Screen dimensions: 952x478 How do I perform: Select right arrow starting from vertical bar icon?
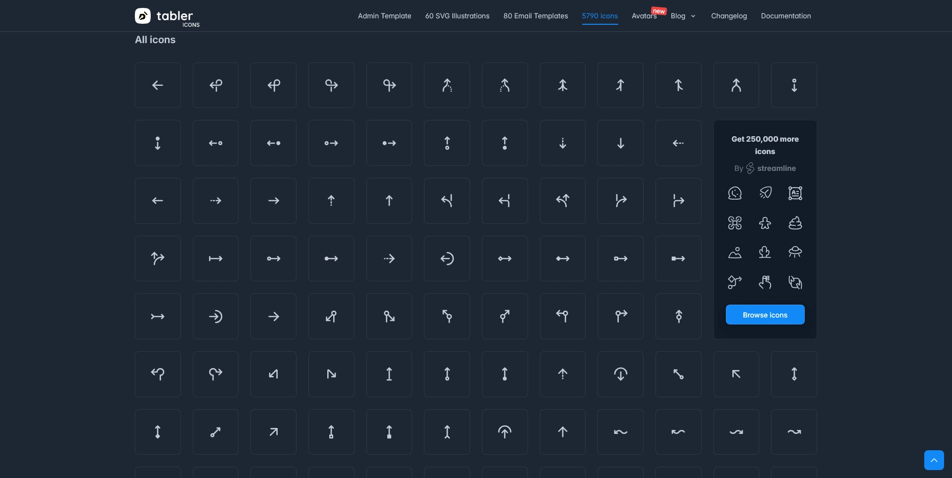click(x=216, y=259)
